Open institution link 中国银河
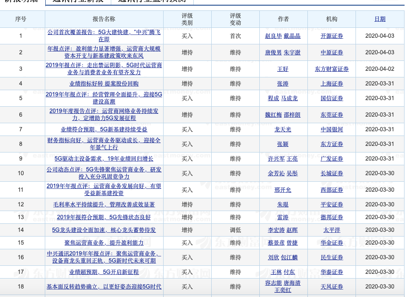The width and height of the screenshot is (405, 297). pyautogui.click(x=331, y=129)
